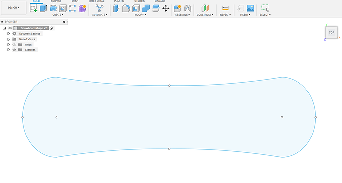Open the INSERT dropdown menu
The width and height of the screenshot is (342, 183).
pos(245,15)
